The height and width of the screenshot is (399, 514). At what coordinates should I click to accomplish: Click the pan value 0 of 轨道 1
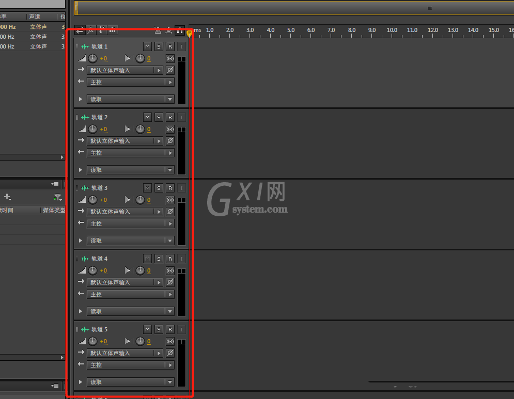coord(149,59)
